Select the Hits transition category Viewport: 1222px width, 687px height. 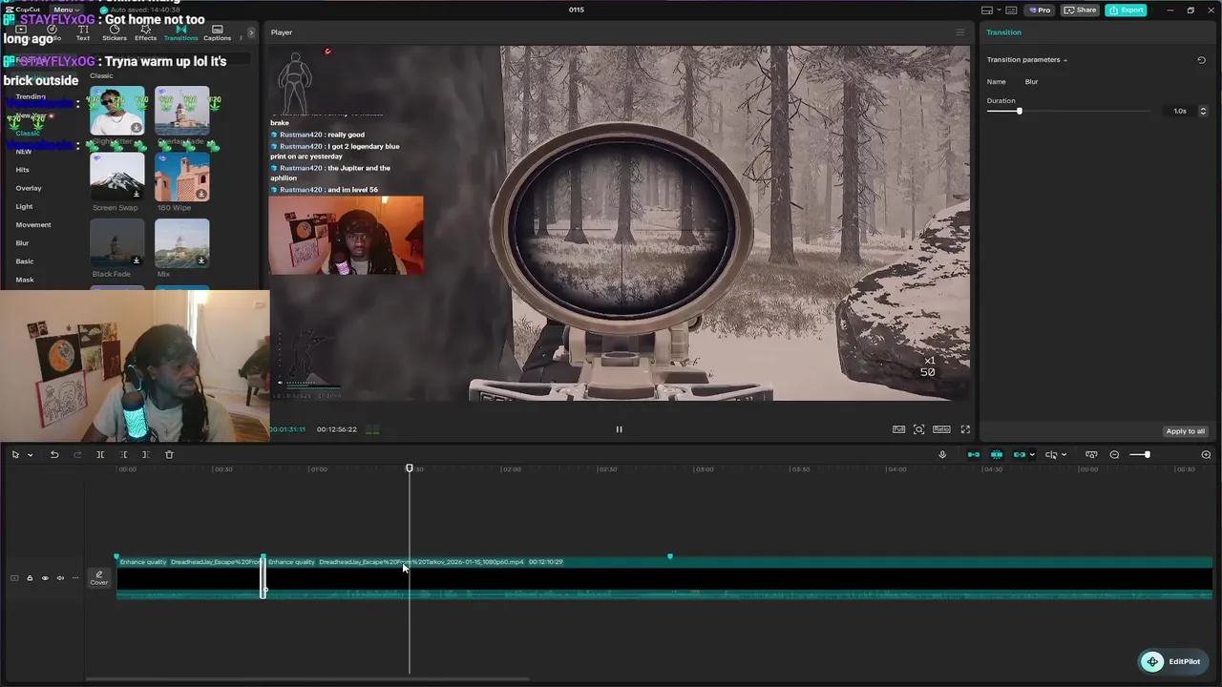(x=22, y=170)
